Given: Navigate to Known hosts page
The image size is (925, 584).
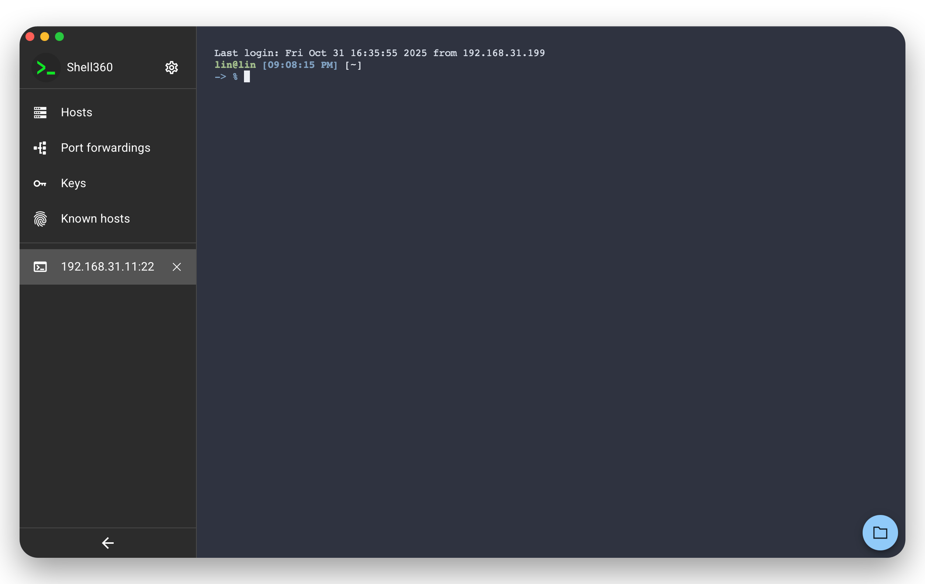Looking at the screenshot, I should tap(95, 219).
